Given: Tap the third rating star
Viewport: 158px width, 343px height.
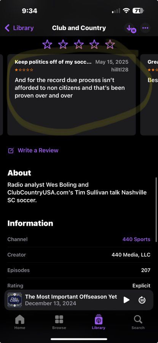Looking at the screenshot, I should (x=79, y=45).
